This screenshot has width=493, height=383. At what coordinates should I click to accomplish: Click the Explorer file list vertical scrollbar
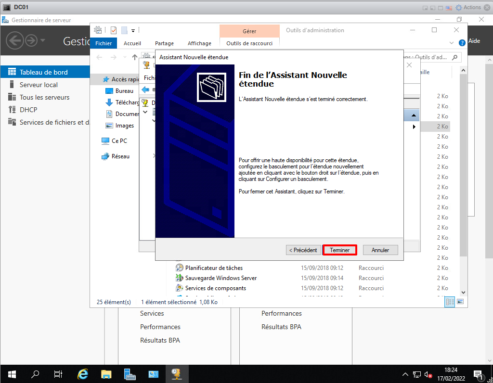tap(463, 192)
